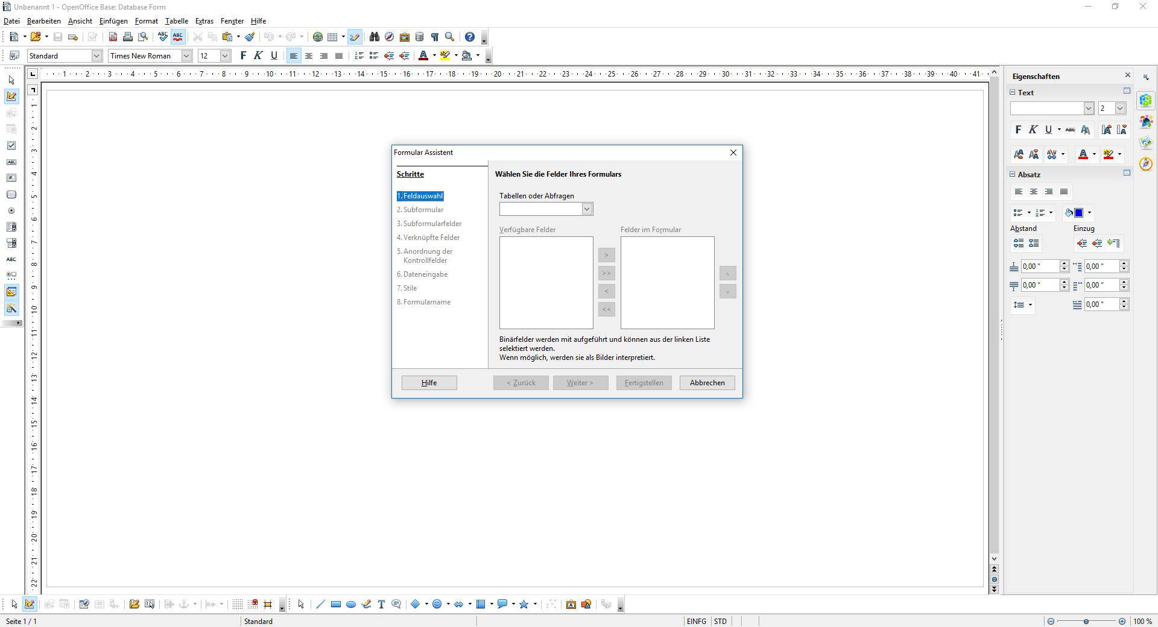Viewport: 1158px width, 627px height.
Task: Open the Fenster menu
Action: [x=232, y=20]
